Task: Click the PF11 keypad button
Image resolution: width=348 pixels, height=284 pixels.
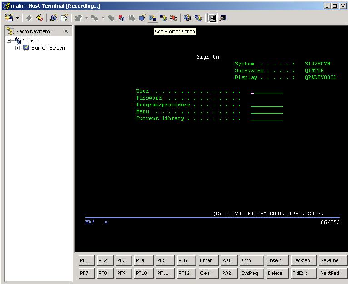Action: (x=165, y=273)
